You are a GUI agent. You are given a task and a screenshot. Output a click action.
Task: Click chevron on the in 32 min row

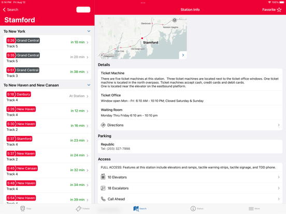[x=88, y=170]
